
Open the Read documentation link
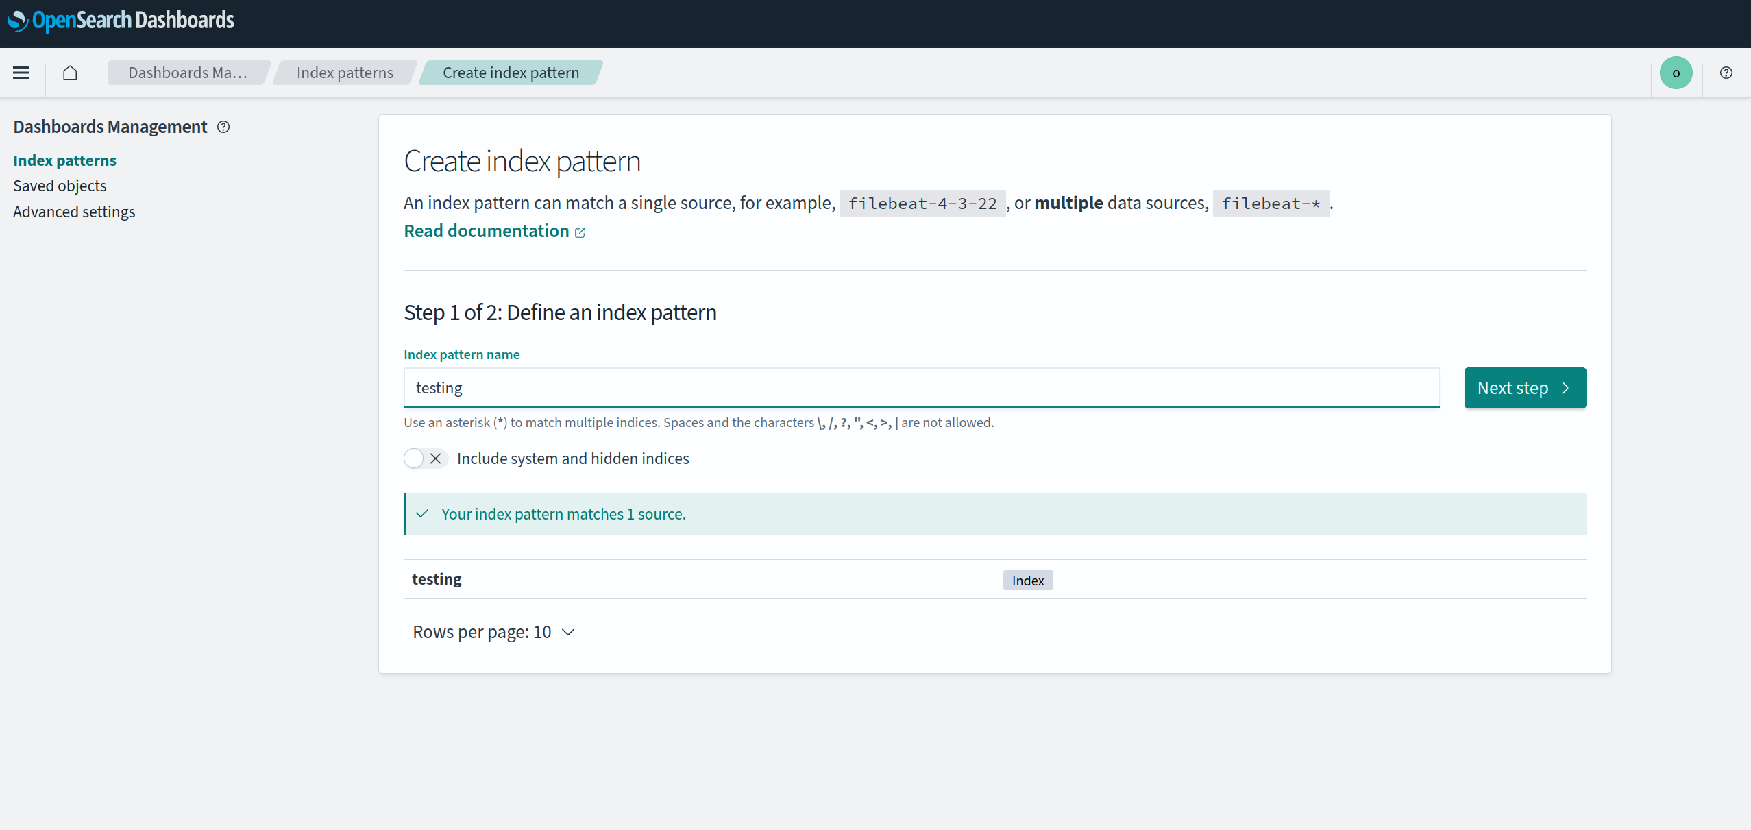click(485, 231)
